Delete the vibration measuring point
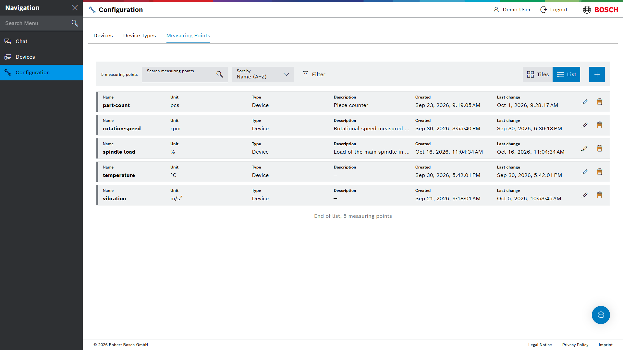Viewport: 623px width, 350px height. tap(600, 195)
